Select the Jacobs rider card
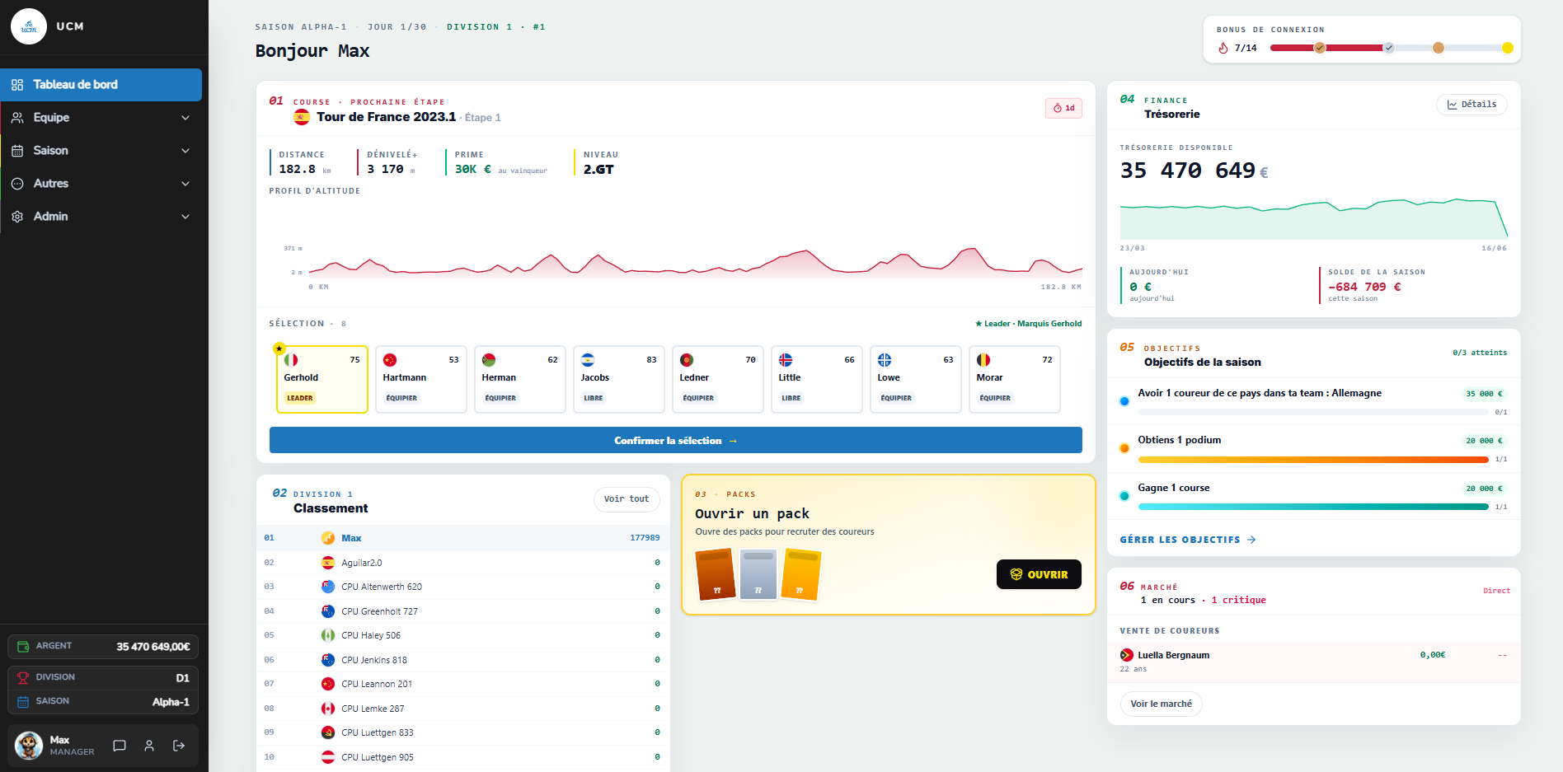 619,379
